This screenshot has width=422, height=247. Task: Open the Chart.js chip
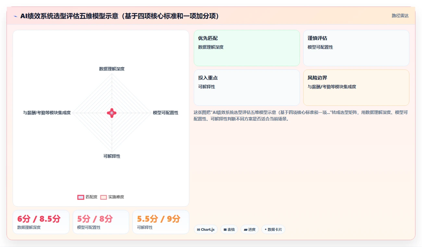point(206,229)
